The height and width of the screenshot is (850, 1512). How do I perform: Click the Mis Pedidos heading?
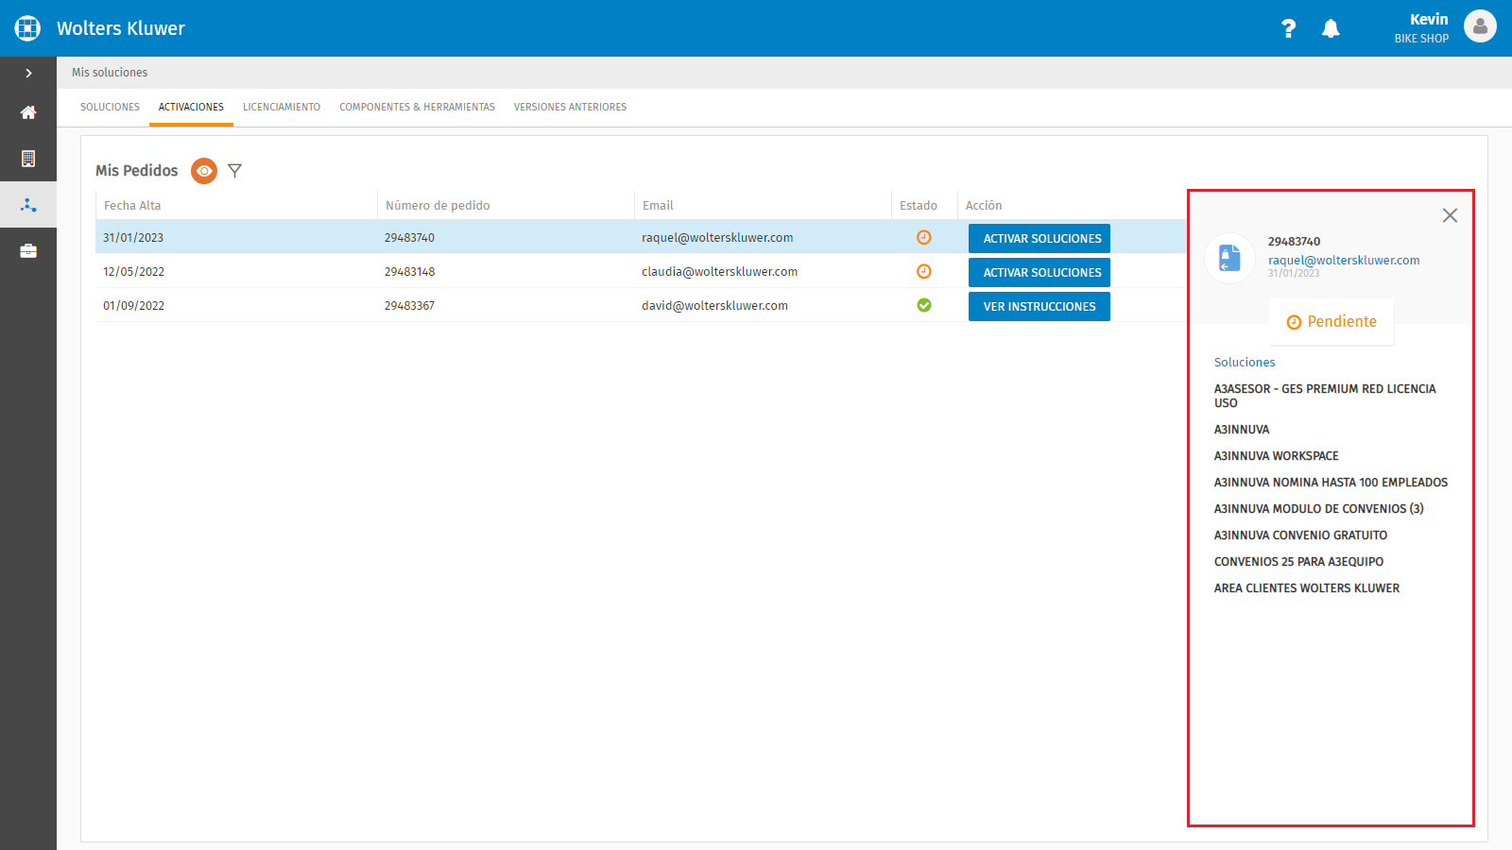[137, 171]
